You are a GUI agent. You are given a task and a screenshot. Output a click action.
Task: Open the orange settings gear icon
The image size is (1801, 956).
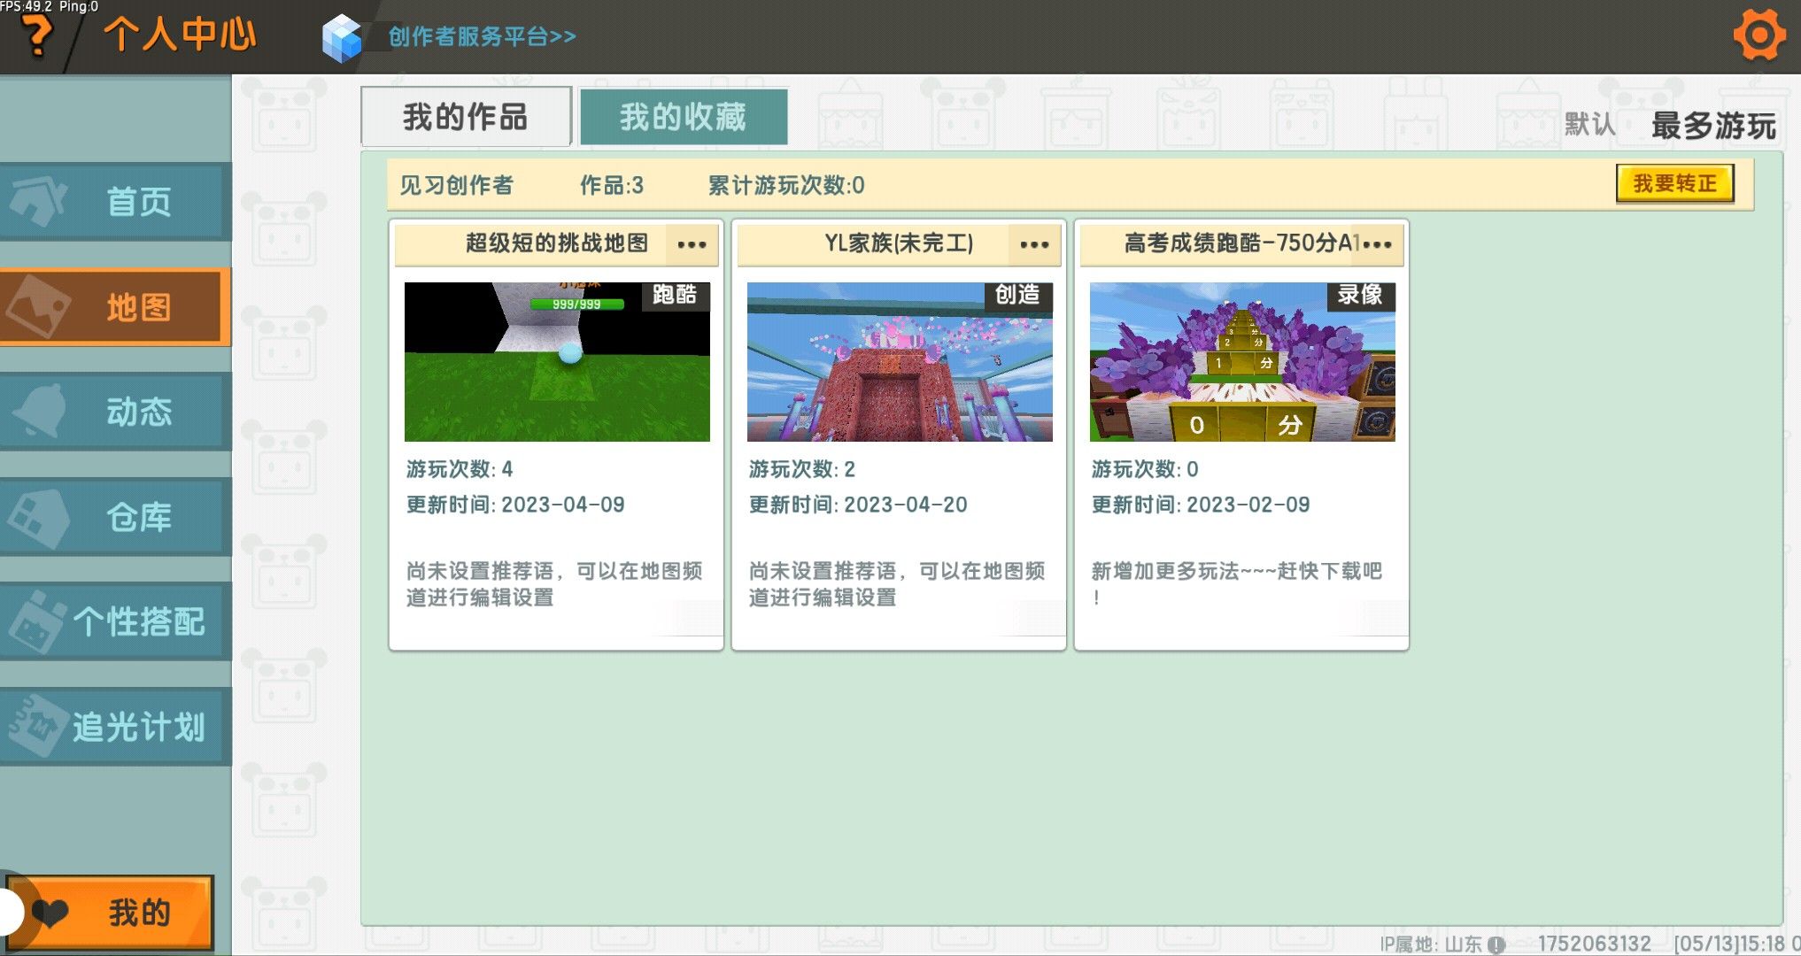click(1758, 35)
